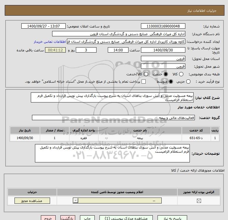
Task: Click the request creator field
Action: [126, 41]
